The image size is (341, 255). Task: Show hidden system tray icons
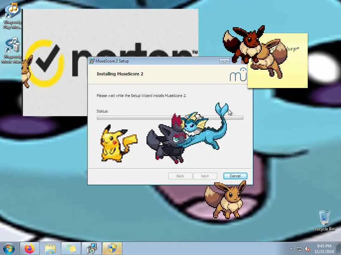[291, 249]
